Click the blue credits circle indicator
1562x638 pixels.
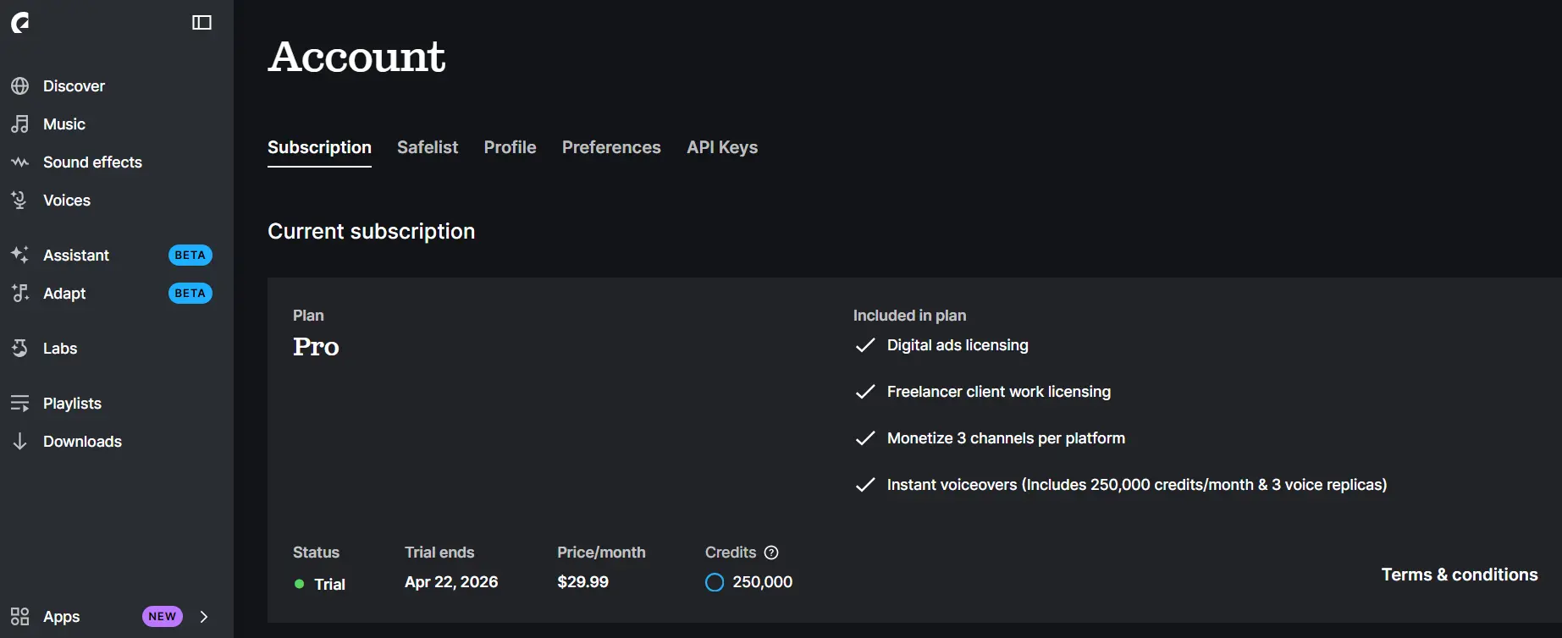715,582
